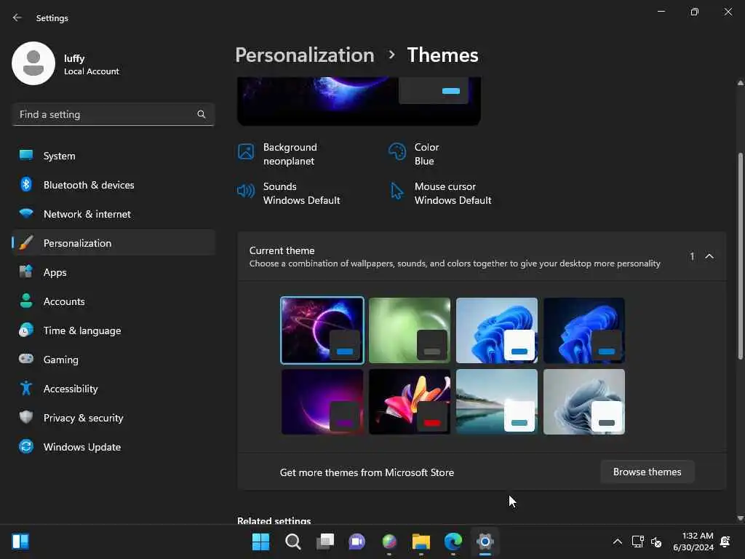The width and height of the screenshot is (745, 559).
Task: Select the dark Windows bloom theme
Action: pos(584,330)
